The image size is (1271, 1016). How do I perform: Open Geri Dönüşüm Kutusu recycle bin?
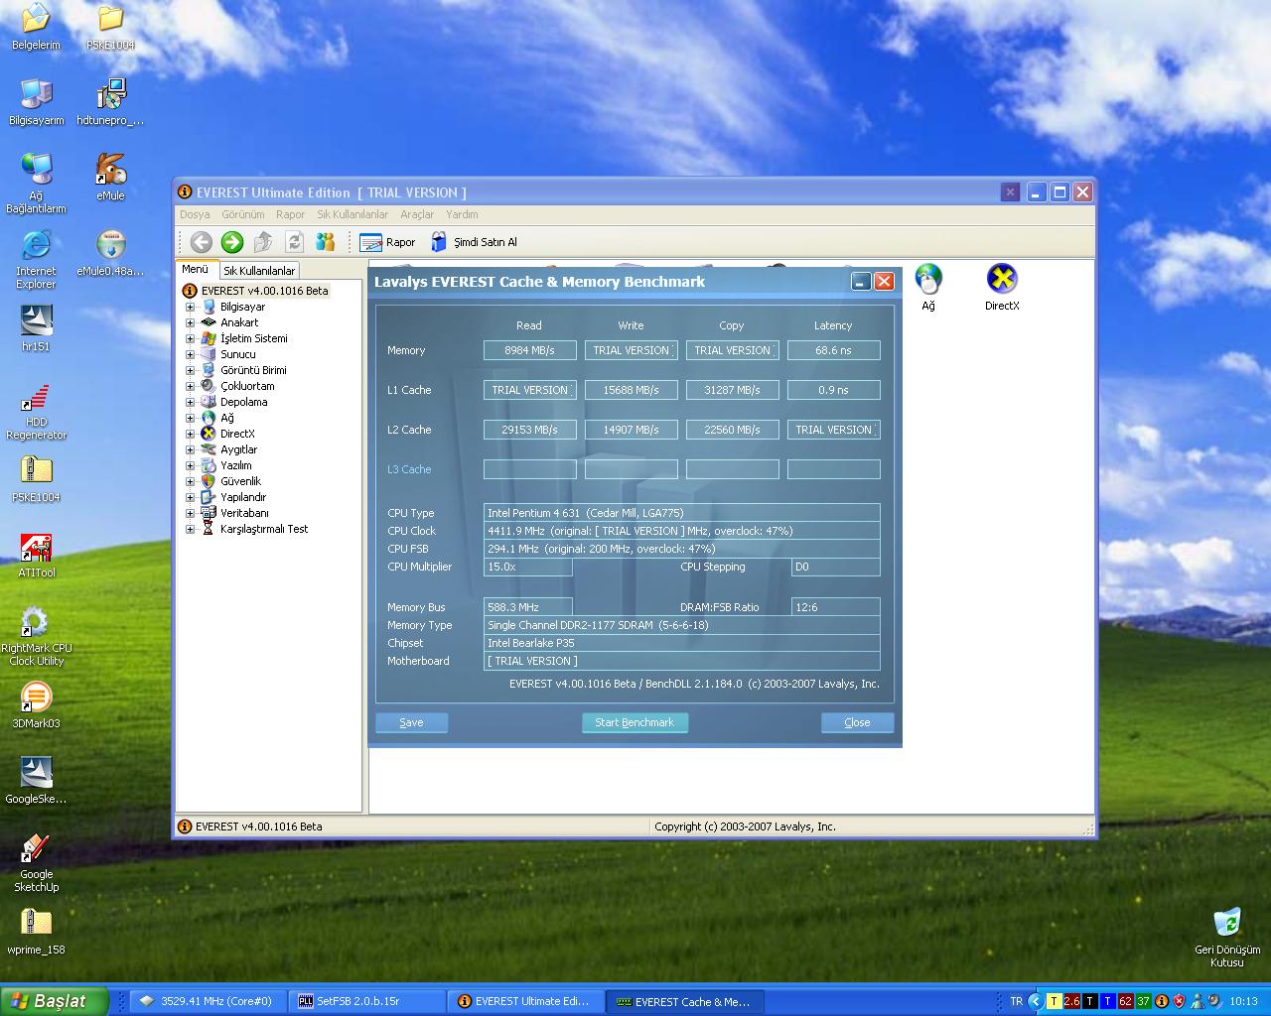1227,937
